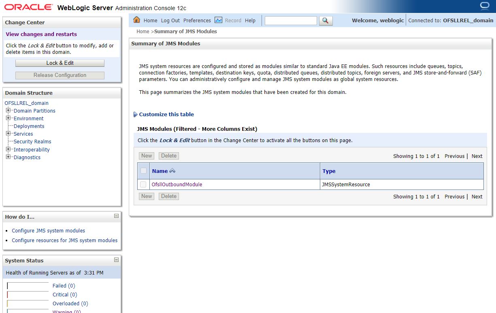Screen dimensions: 496x313
Task: Click the Release Configuration button
Action: pos(60,75)
